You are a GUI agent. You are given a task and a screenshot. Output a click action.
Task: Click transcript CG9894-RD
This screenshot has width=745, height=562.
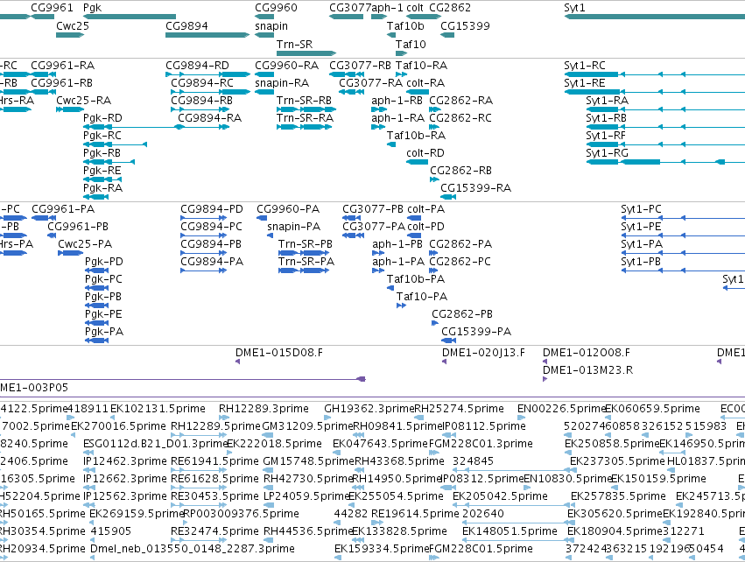pos(197,65)
